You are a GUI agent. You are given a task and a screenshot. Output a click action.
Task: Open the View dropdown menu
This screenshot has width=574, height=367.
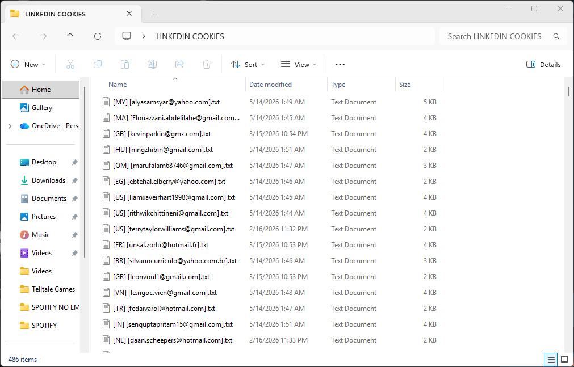pos(298,65)
